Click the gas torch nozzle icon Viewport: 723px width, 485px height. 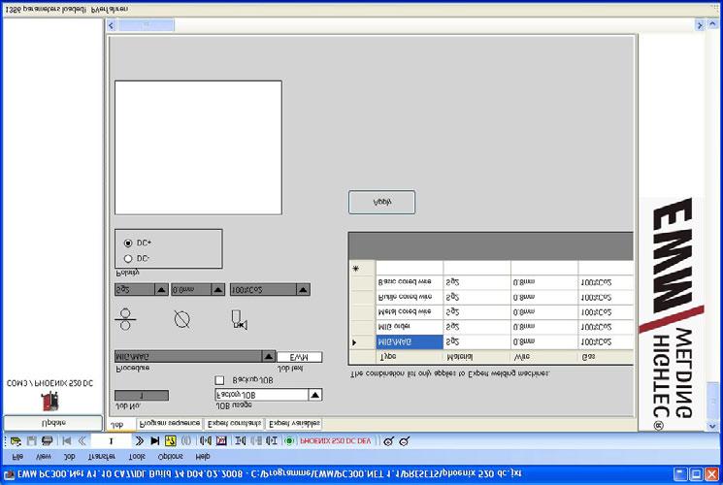[239, 320]
